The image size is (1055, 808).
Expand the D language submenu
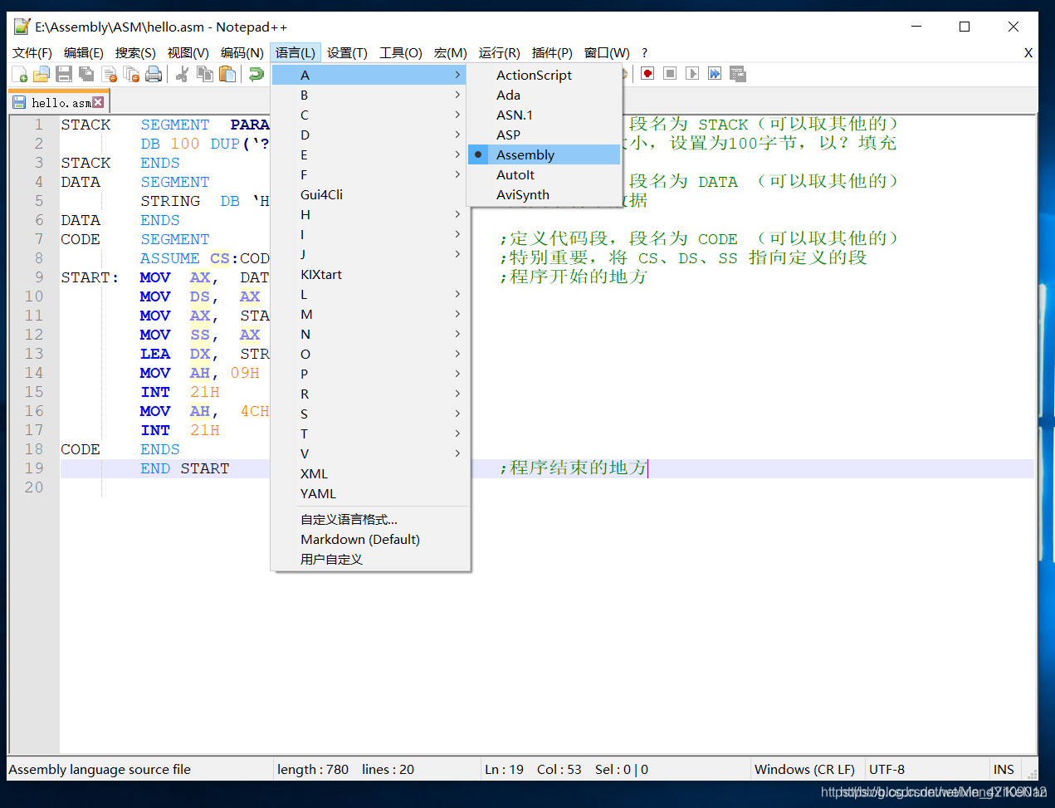pyautogui.click(x=369, y=135)
